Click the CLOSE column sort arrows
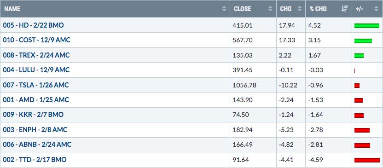The height and width of the screenshot is (168, 383). (x=270, y=9)
